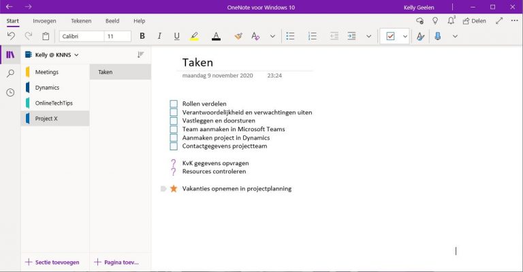Show recent notes clock icon

pyautogui.click(x=10, y=92)
